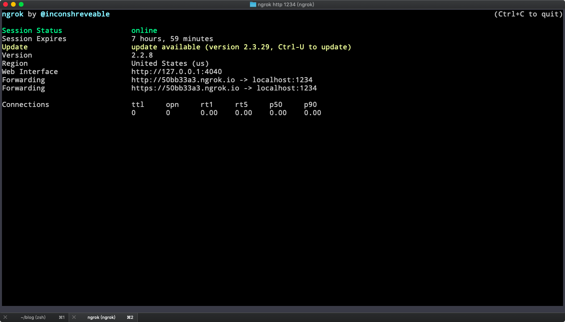
Task: Click the red close window button
Action: click(5, 4)
